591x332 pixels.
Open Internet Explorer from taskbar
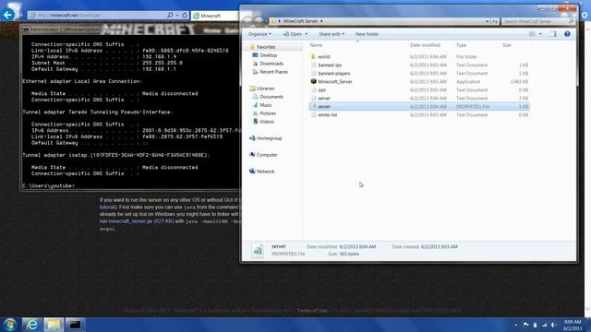(x=32, y=325)
